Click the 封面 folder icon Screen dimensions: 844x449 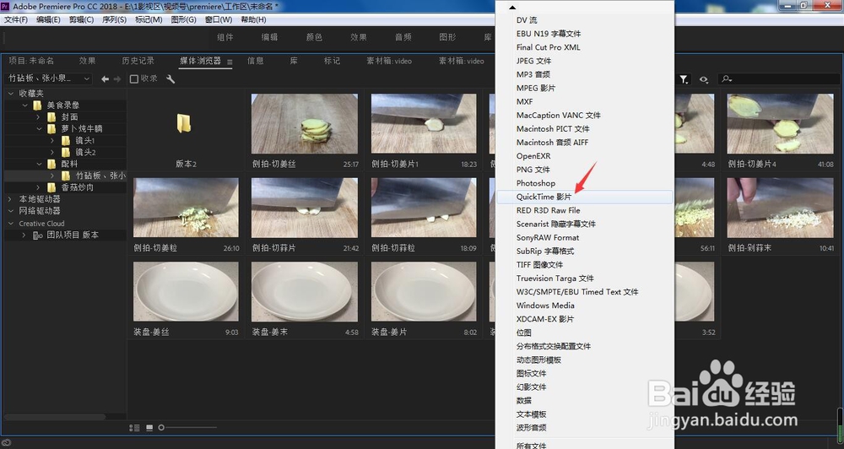51,116
